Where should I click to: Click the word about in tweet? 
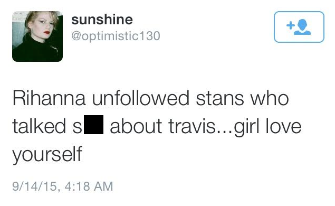(x=136, y=126)
